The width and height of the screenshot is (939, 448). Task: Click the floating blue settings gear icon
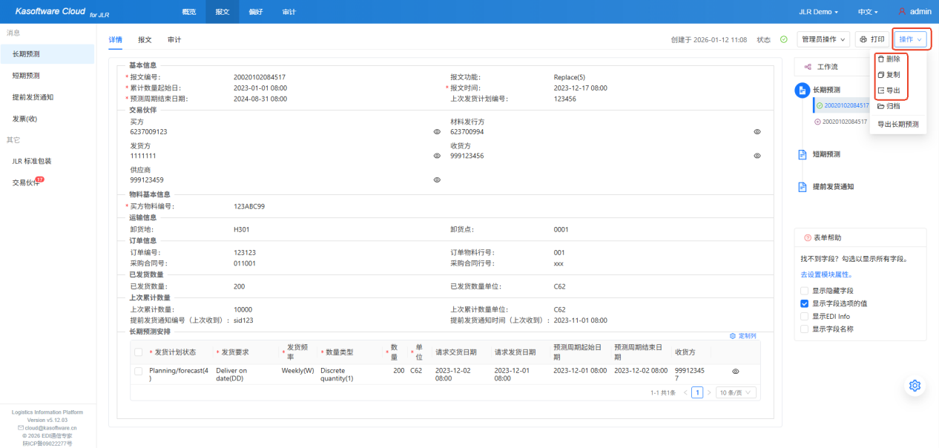tap(915, 386)
